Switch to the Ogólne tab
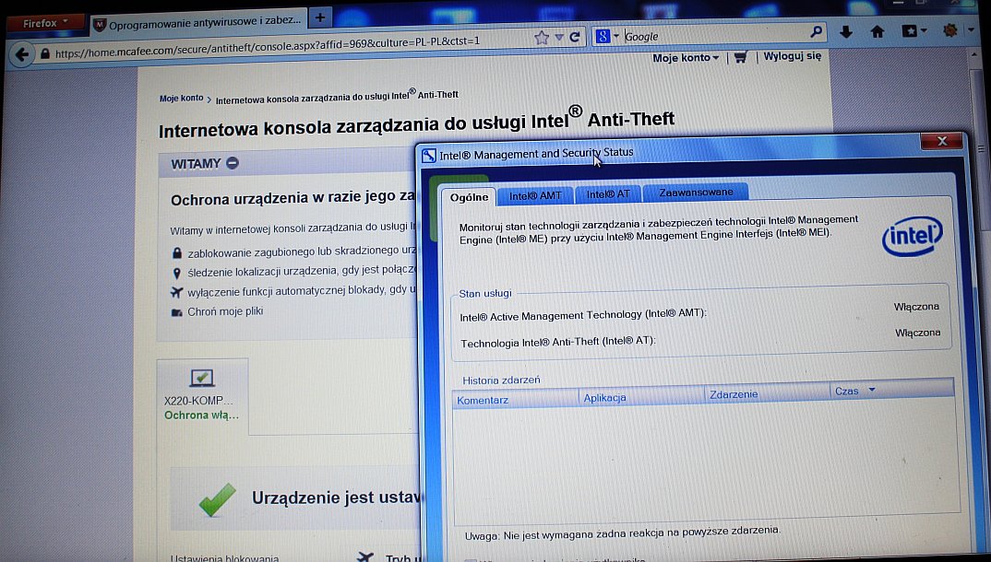 coord(469,197)
